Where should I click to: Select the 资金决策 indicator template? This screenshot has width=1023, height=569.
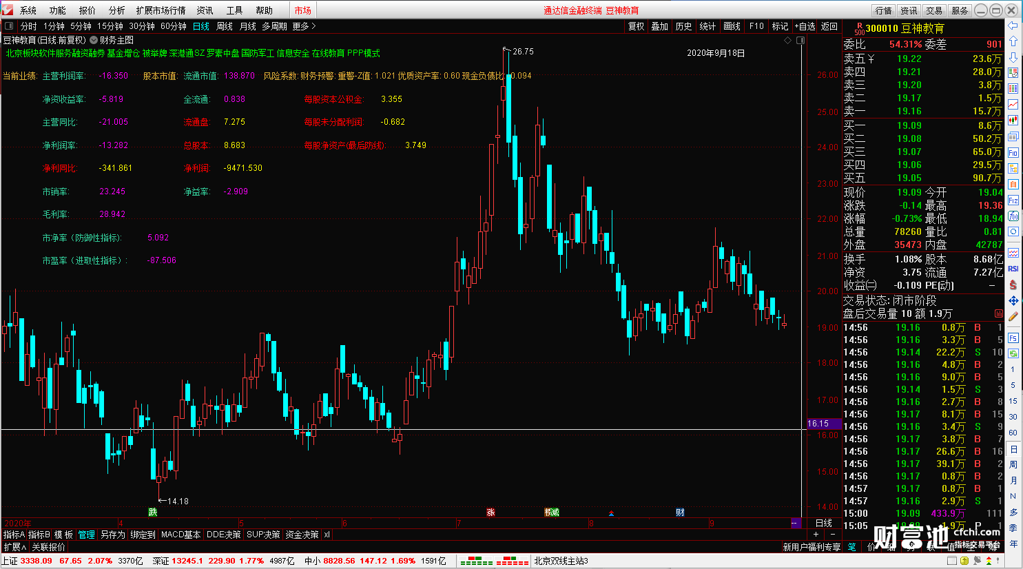[x=302, y=535]
